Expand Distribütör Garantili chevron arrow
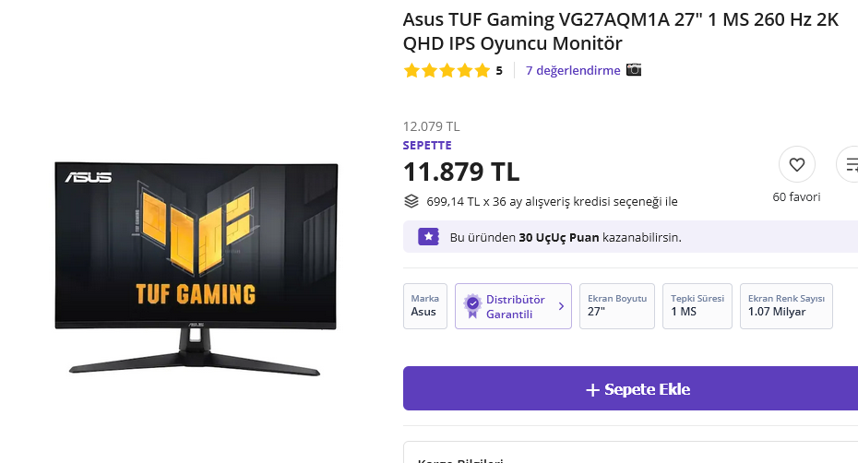 (x=561, y=306)
